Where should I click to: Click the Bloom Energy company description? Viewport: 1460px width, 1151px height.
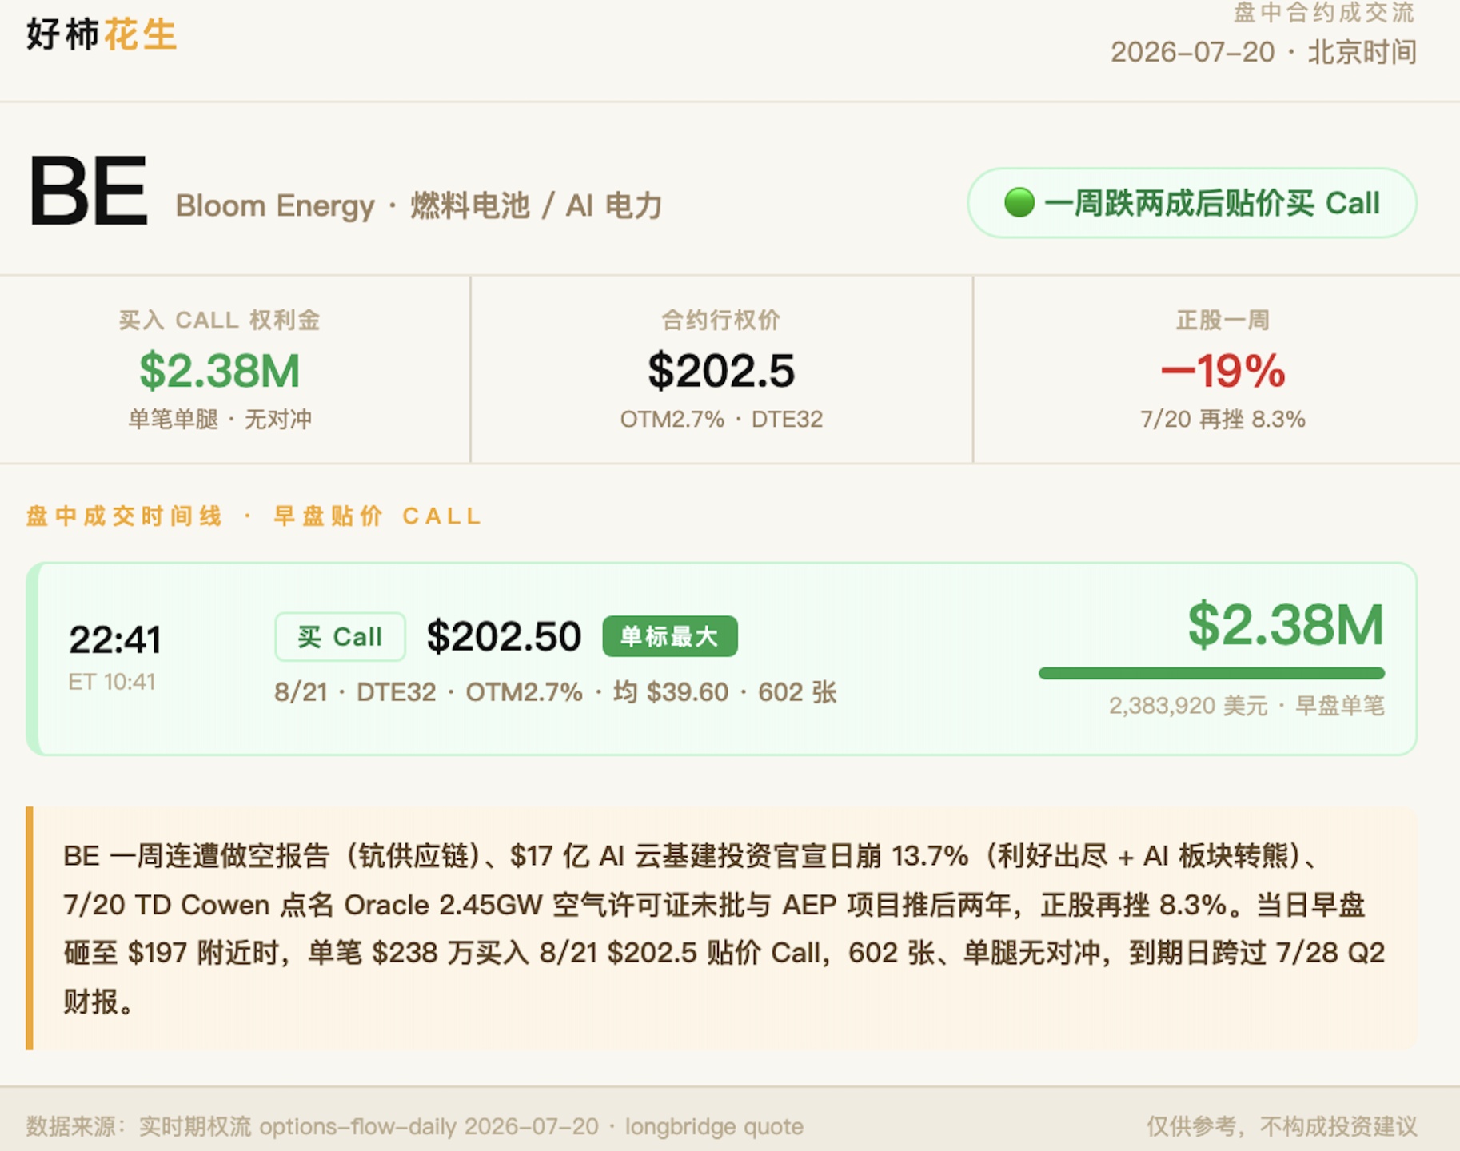point(419,206)
